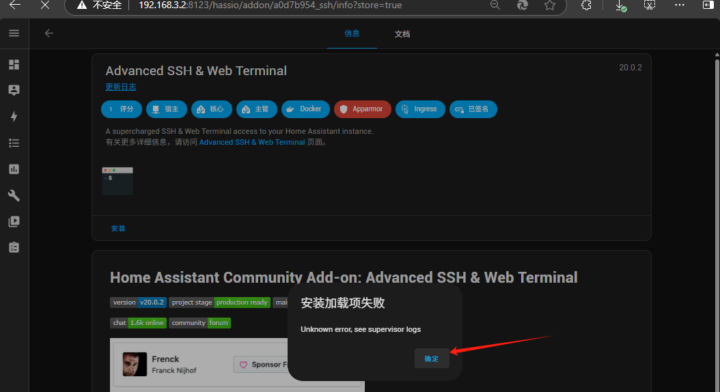Click the Ingress capability chip
Screen dimensions: 720x392
point(420,109)
